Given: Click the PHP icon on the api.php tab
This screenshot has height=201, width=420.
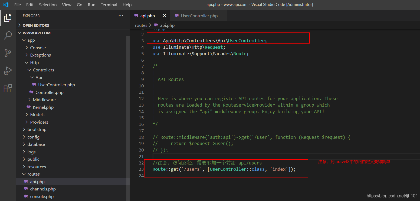Looking at the screenshot, I should (136, 16).
